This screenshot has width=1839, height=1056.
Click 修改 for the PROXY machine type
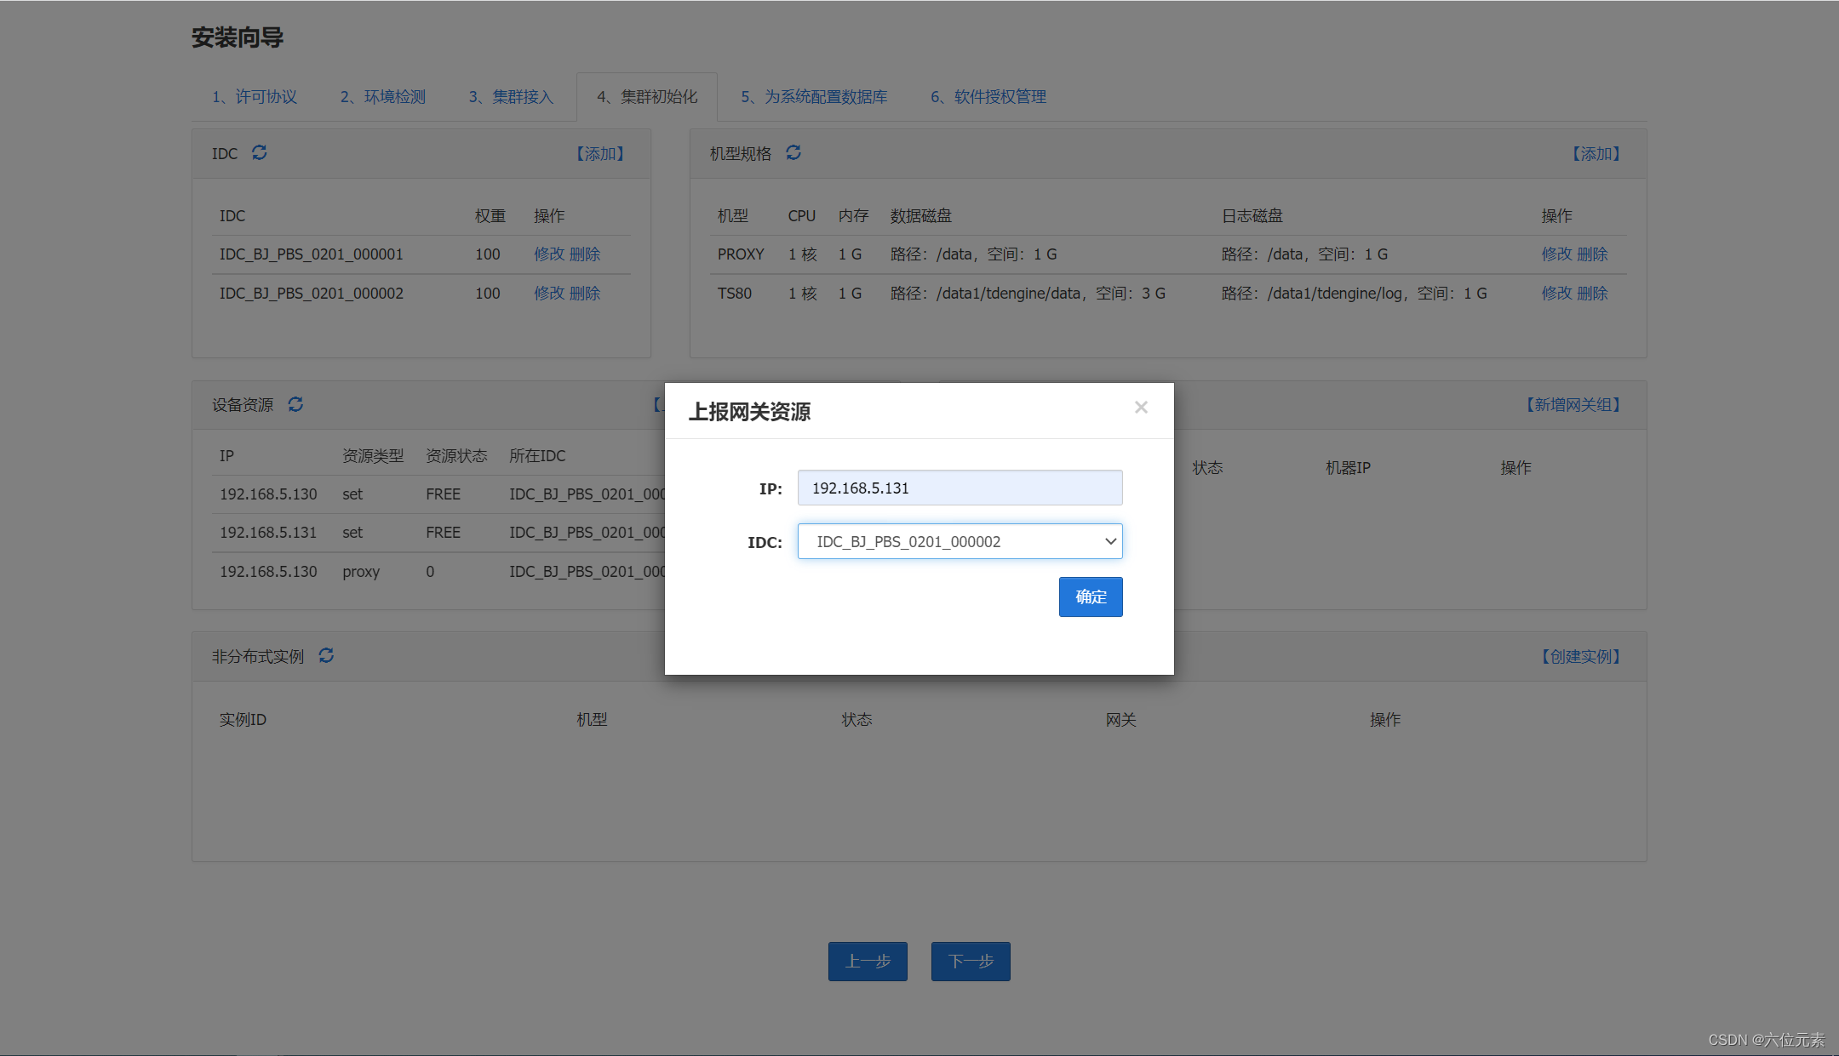pyautogui.click(x=1556, y=254)
